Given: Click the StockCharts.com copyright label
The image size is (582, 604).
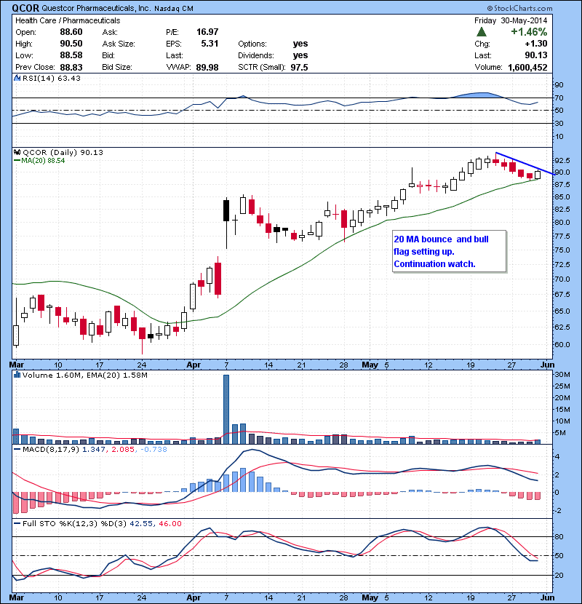Looking at the screenshot, I should click(519, 8).
